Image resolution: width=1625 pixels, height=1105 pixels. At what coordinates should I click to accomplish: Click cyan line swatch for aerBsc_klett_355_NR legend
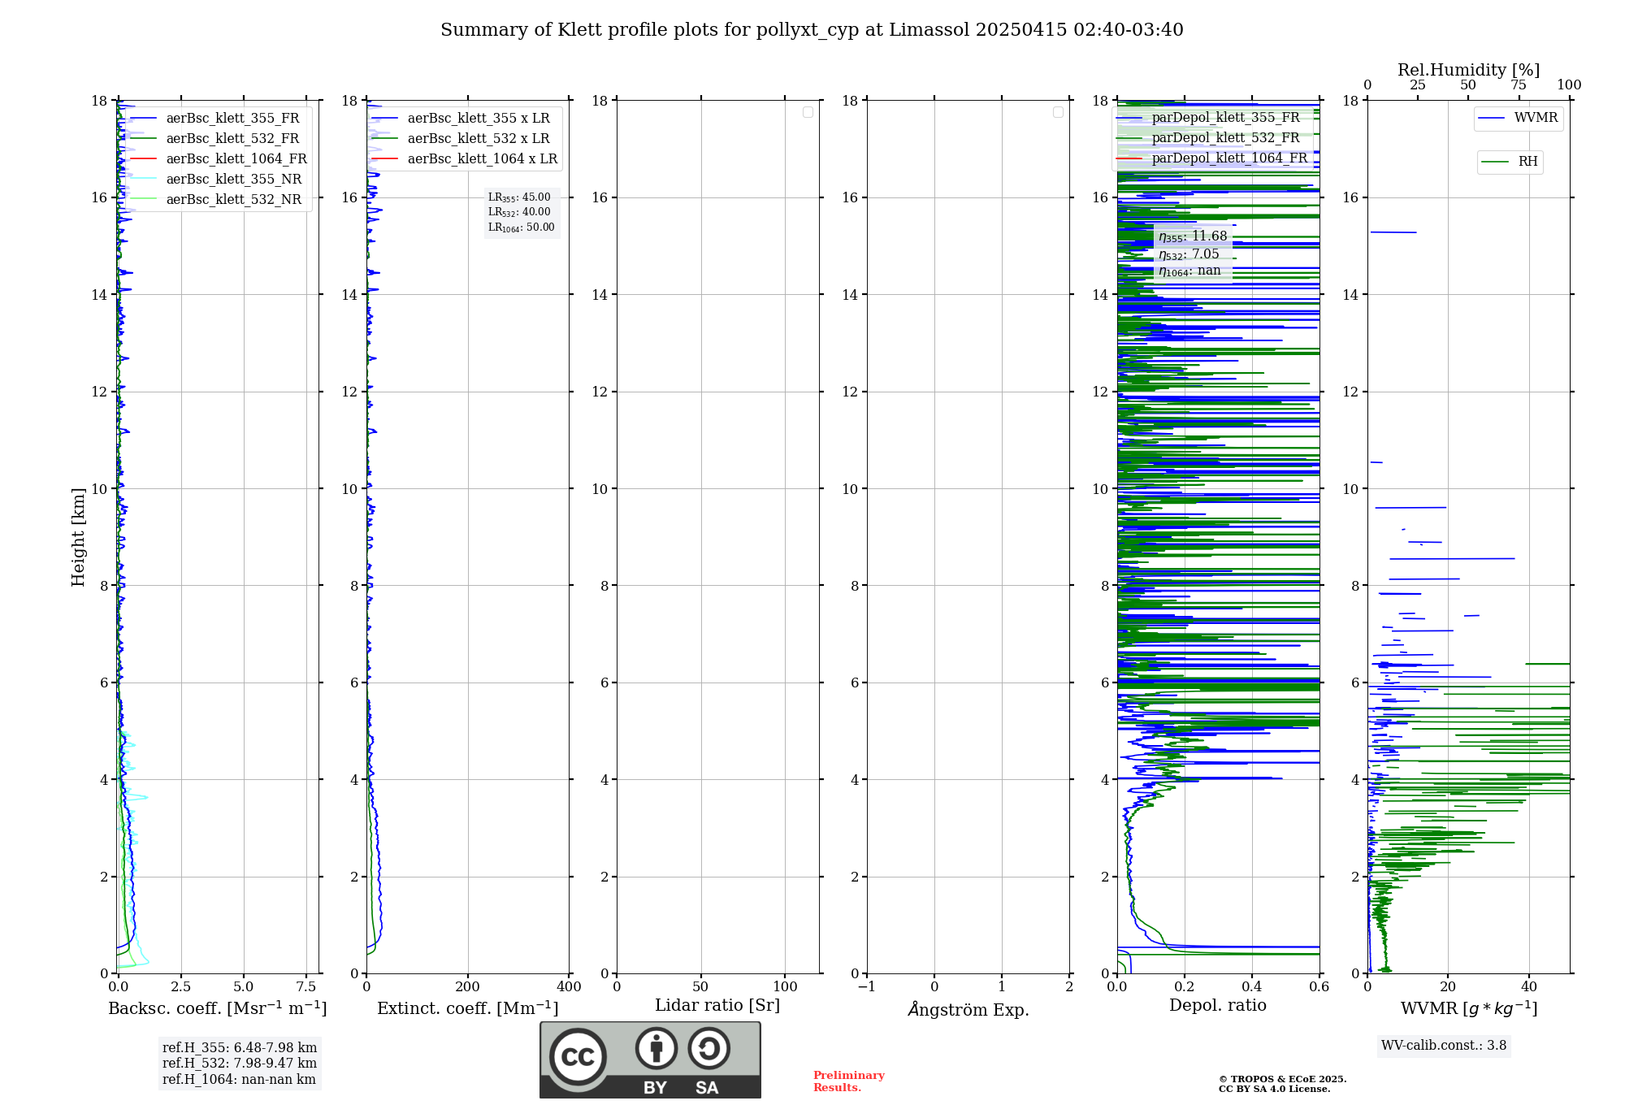pos(143,180)
